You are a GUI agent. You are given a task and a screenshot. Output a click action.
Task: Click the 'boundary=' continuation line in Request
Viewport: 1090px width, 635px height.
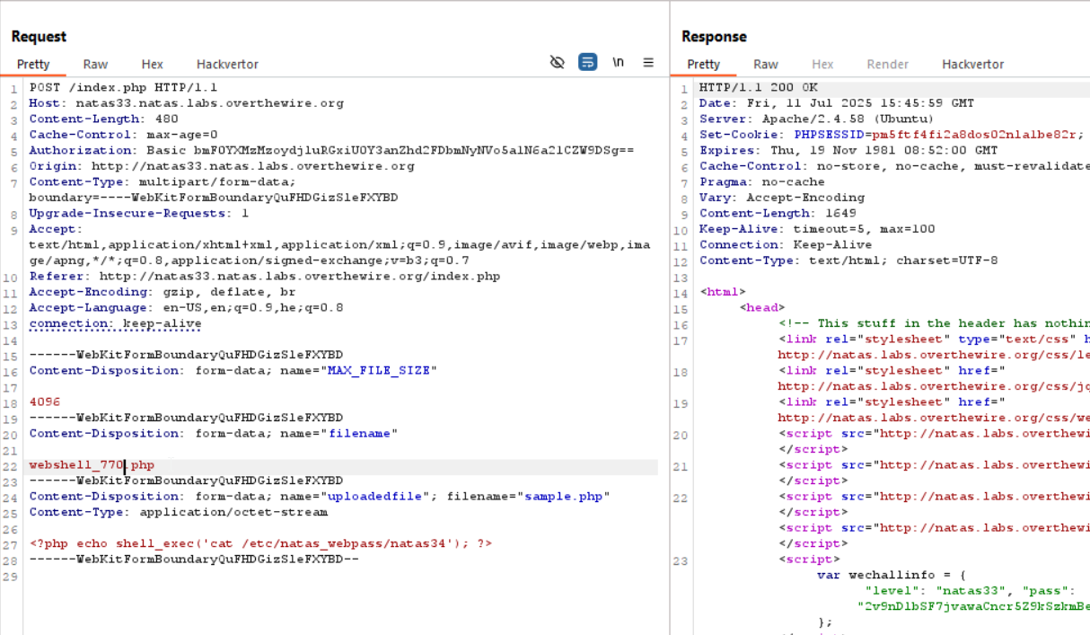214,198
